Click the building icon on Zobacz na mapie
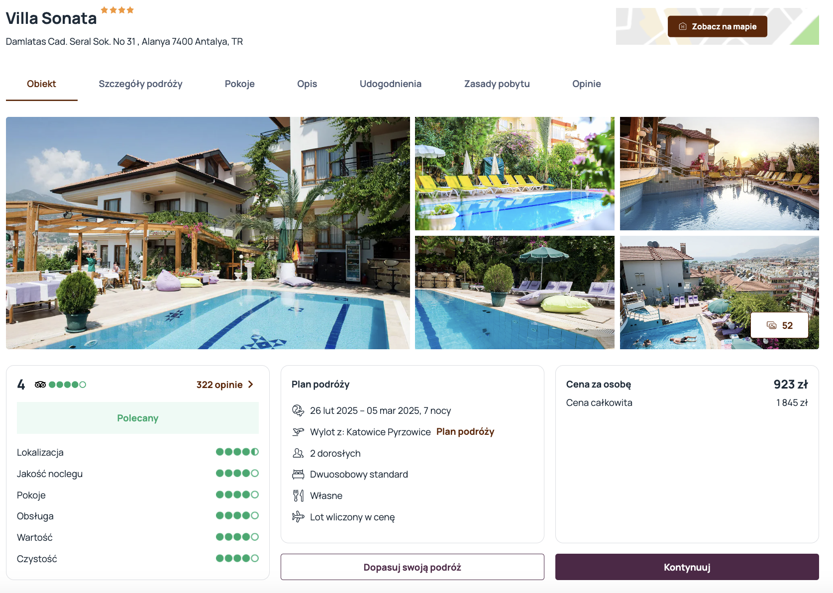 (683, 26)
